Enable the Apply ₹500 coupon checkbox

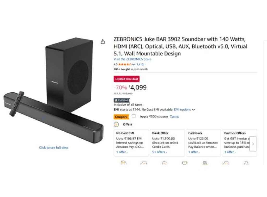click(x=134, y=116)
